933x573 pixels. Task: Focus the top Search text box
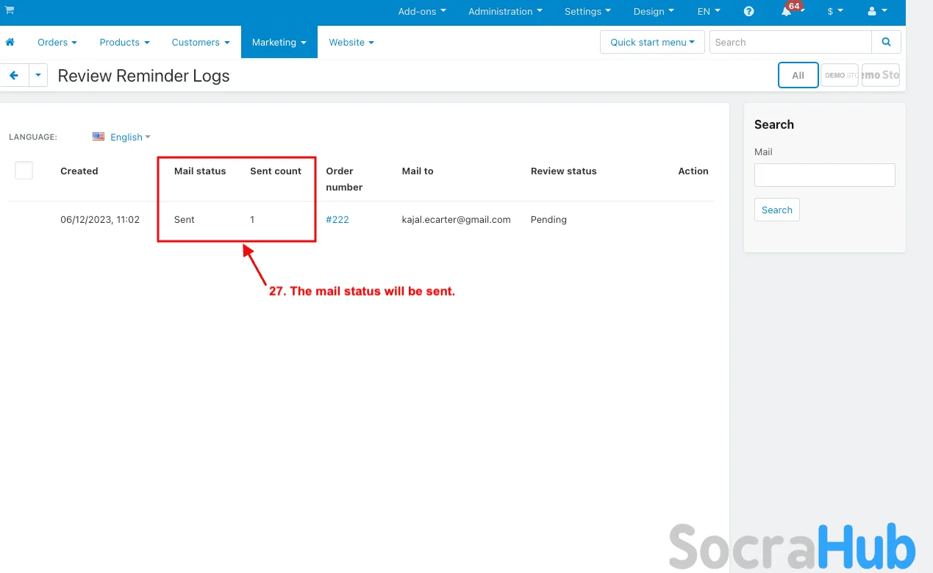coord(790,43)
